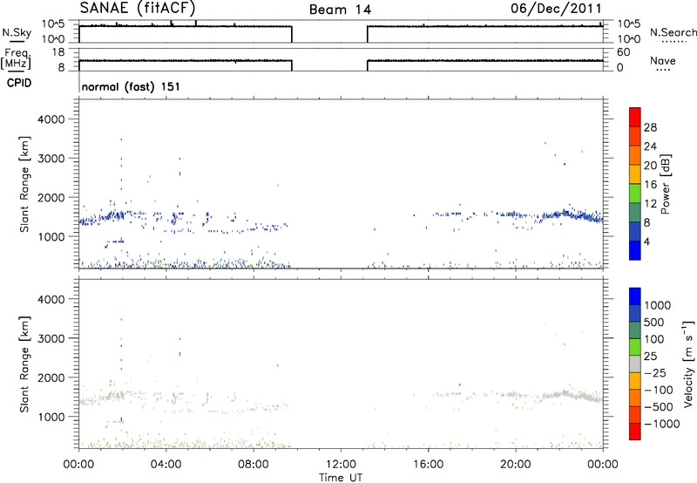
Task: Click the Beam 14 label
Action: click(340, 10)
